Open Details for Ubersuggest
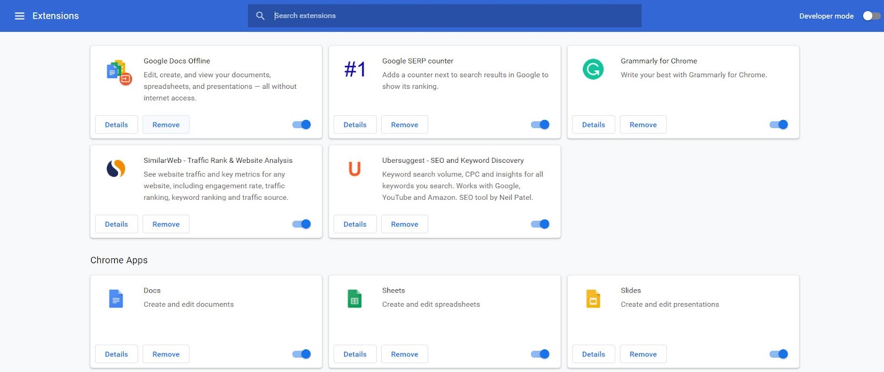884x372 pixels. (x=355, y=224)
